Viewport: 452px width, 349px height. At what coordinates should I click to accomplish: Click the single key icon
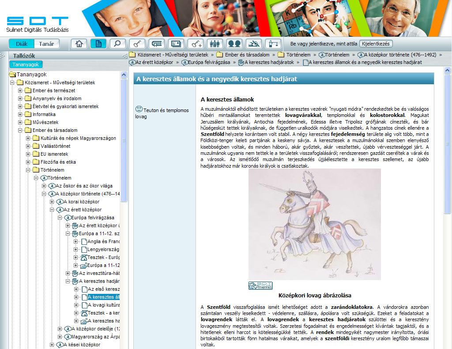137,44
